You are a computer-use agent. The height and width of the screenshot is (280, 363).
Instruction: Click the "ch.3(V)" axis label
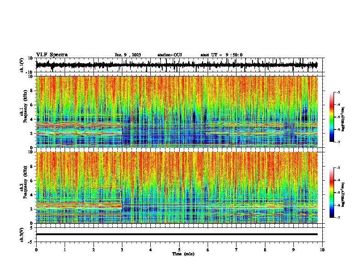tap(22, 235)
